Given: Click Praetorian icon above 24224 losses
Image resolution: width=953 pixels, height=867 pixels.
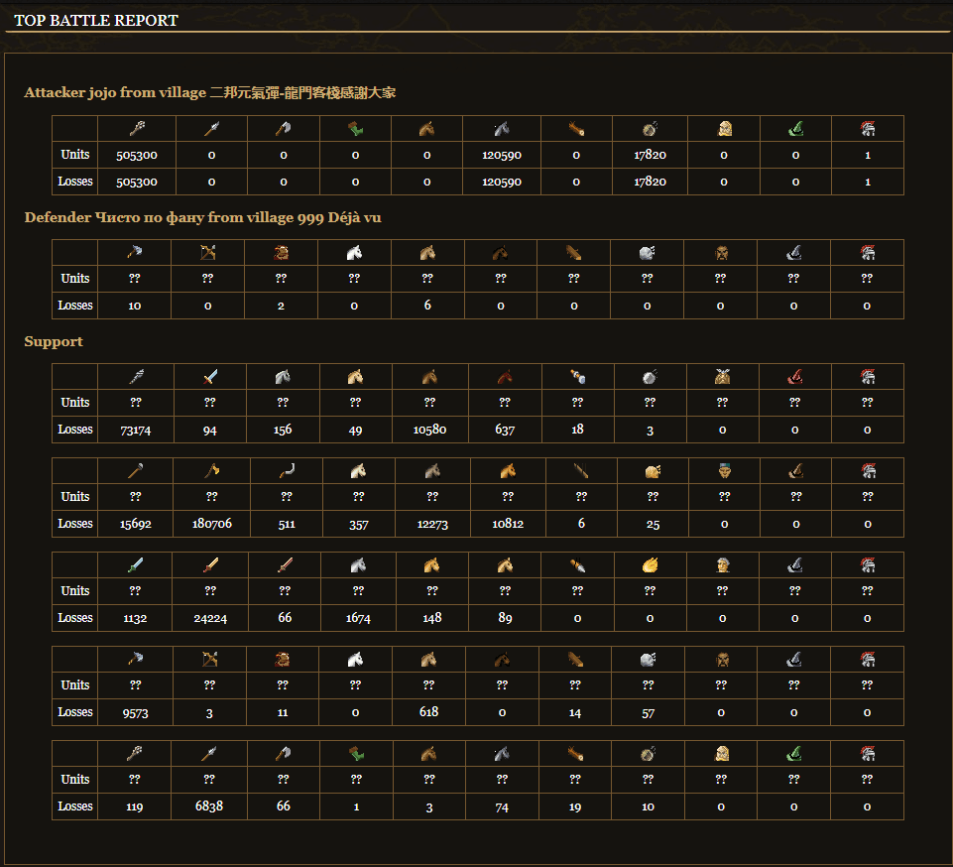Looking at the screenshot, I should (x=210, y=565).
